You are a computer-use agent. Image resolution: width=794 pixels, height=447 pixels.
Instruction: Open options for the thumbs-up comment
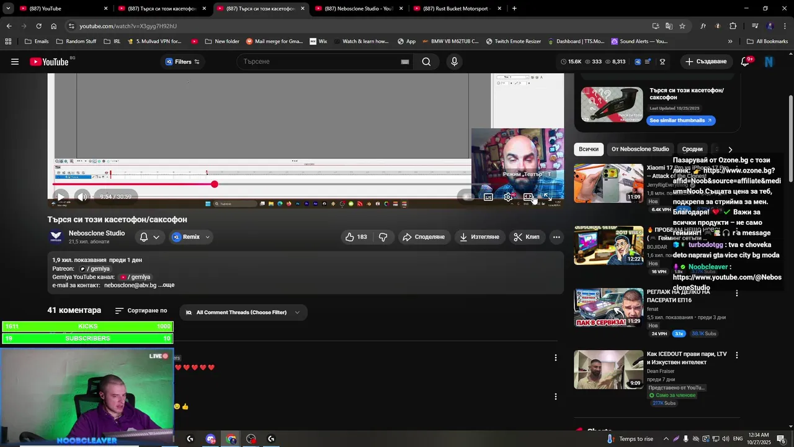556,397
